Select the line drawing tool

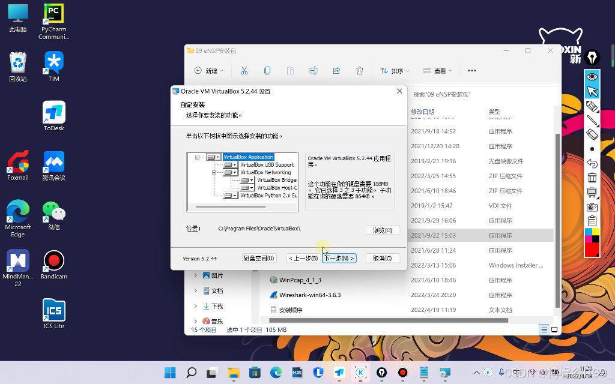[x=592, y=120]
